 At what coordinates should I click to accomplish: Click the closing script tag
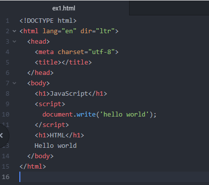pyautogui.click(x=52, y=125)
